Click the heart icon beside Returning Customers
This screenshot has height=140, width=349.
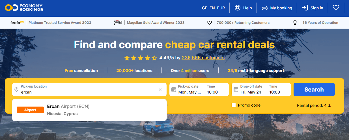tap(210, 23)
